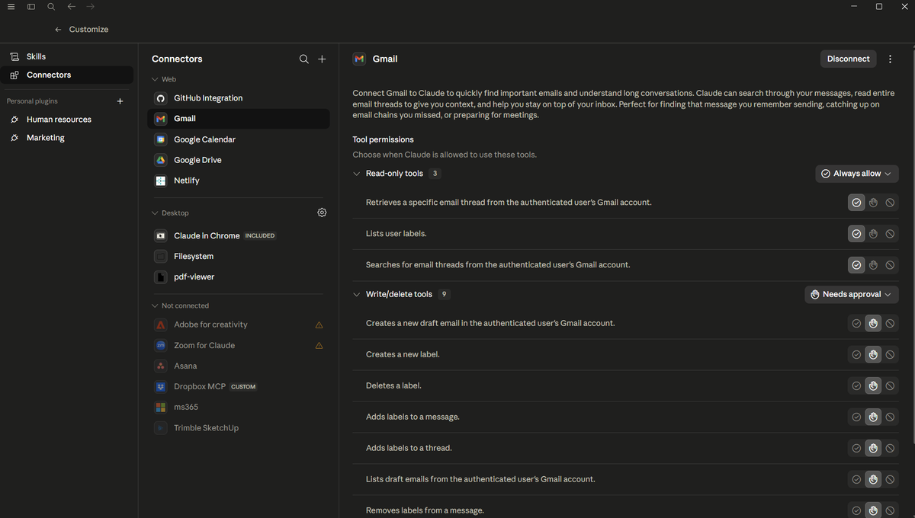
Task: Open Connectors in the sidebar
Action: pos(67,75)
